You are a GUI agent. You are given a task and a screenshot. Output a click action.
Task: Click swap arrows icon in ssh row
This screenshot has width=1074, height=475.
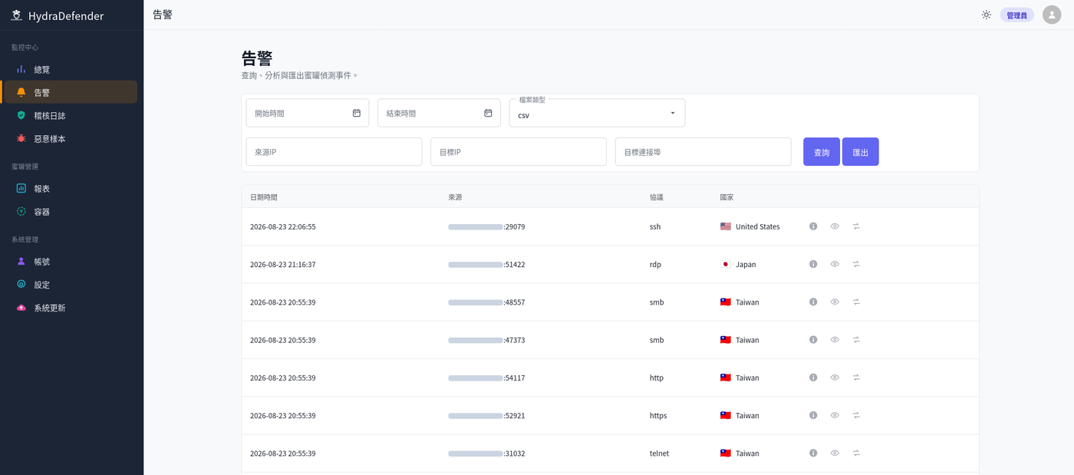(856, 226)
